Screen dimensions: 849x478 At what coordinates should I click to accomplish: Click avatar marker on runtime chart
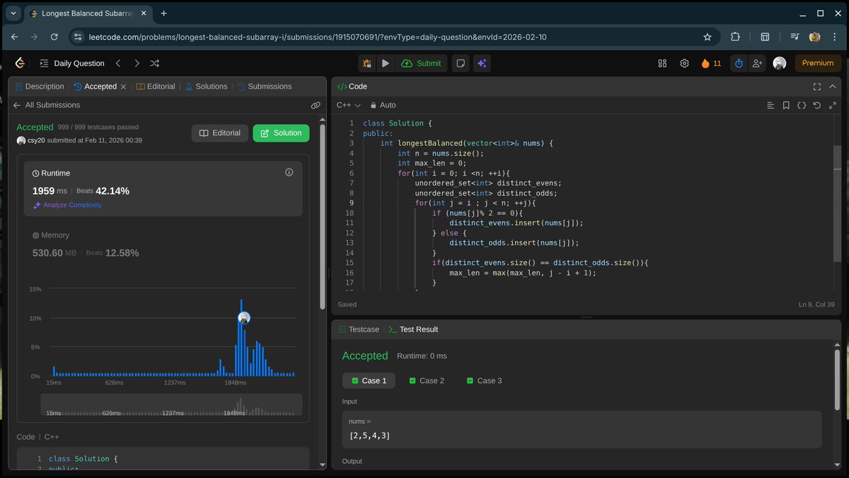(x=244, y=318)
